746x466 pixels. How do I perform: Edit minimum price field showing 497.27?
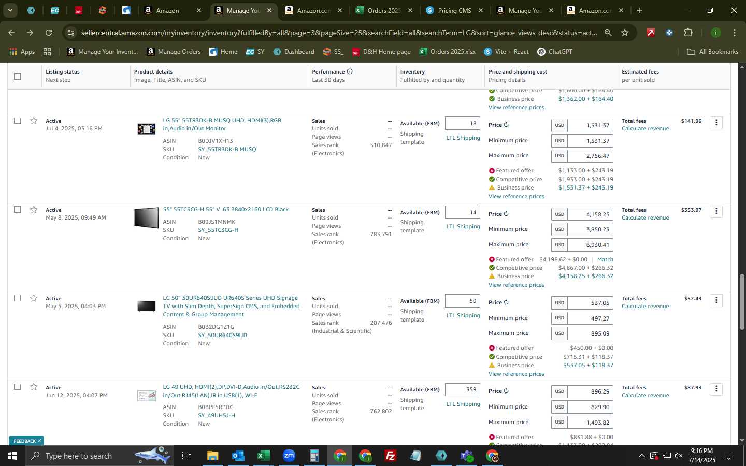pos(590,318)
